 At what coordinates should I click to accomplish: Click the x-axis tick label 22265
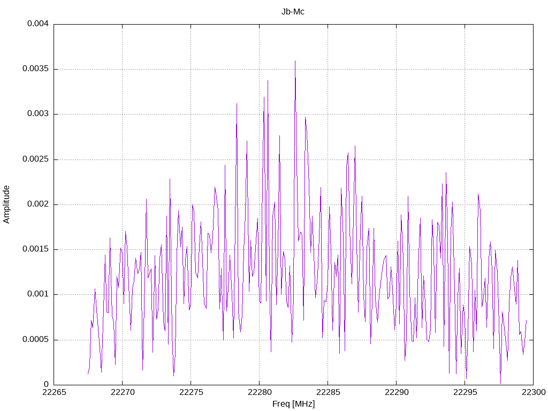[54, 392]
